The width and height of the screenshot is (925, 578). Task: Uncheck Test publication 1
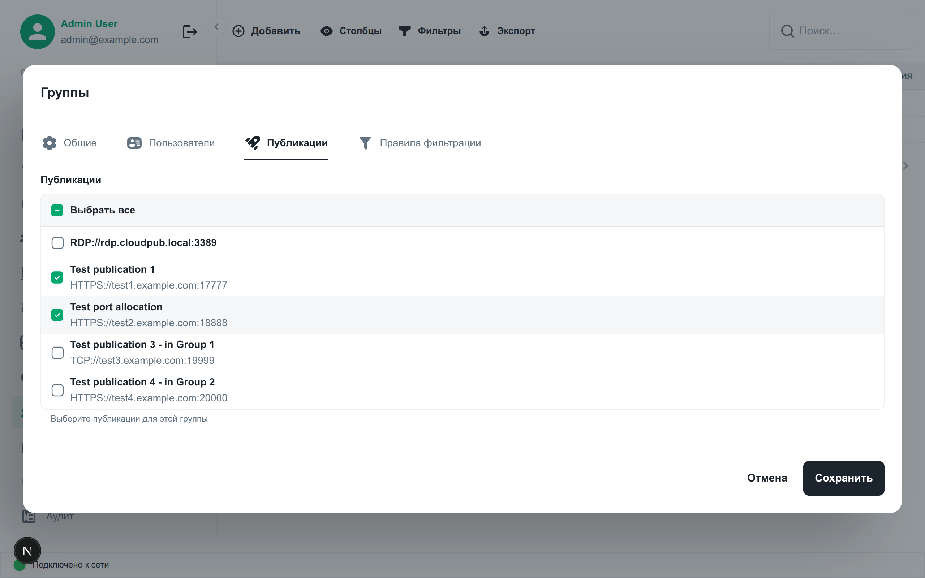click(57, 277)
